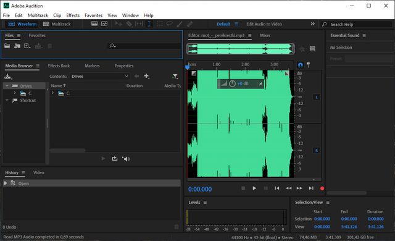395x241 pixels.
Task: Toggle the right channel R button
Action: (x=317, y=151)
